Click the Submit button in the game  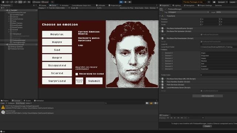click(94, 81)
